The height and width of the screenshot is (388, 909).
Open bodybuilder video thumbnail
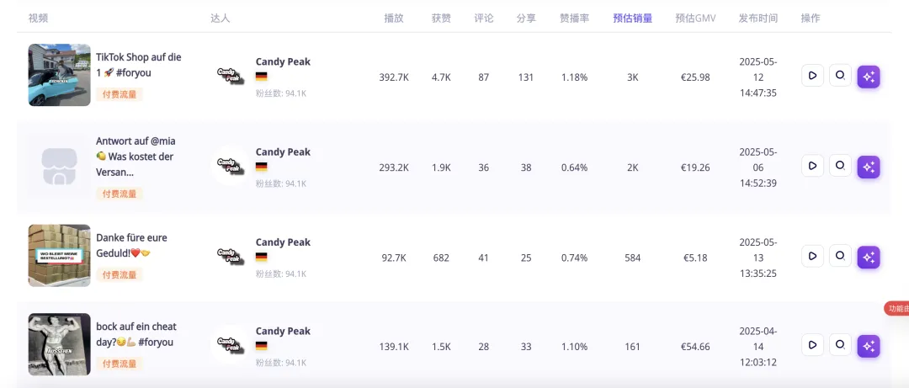point(59,344)
